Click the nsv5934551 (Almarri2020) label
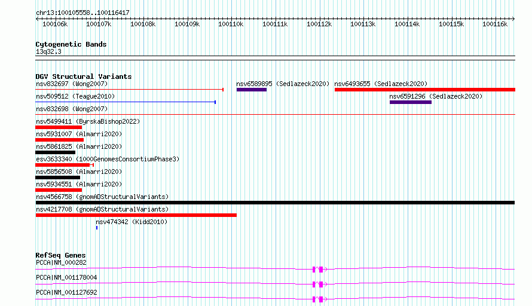Screen dimensions: 532x306 (79, 184)
